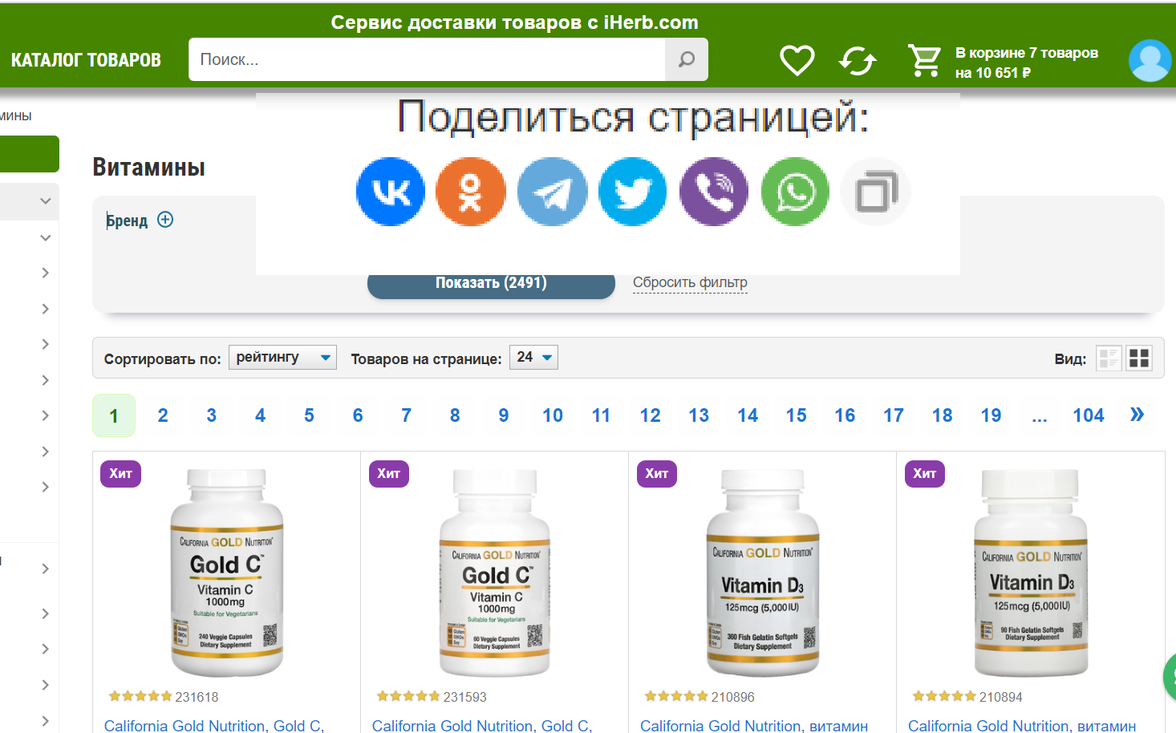Copy page link with copy icon
This screenshot has height=733, width=1176.
pos(876,192)
